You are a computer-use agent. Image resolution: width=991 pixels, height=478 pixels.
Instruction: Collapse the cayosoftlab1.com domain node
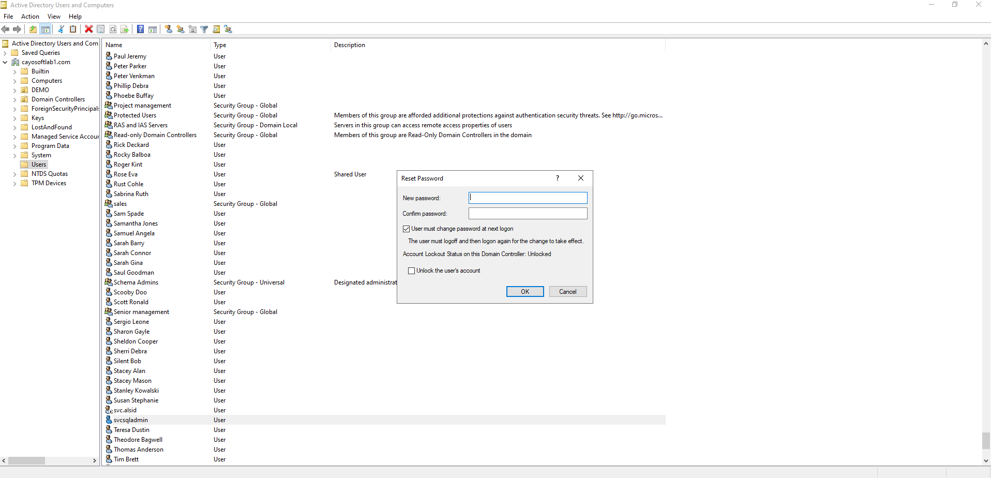5,62
